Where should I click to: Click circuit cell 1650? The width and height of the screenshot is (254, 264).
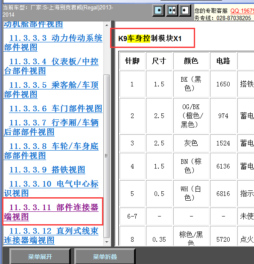(x=223, y=84)
